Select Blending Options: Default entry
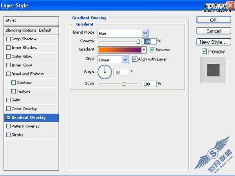This screenshot has width=235, height=176. (31, 31)
